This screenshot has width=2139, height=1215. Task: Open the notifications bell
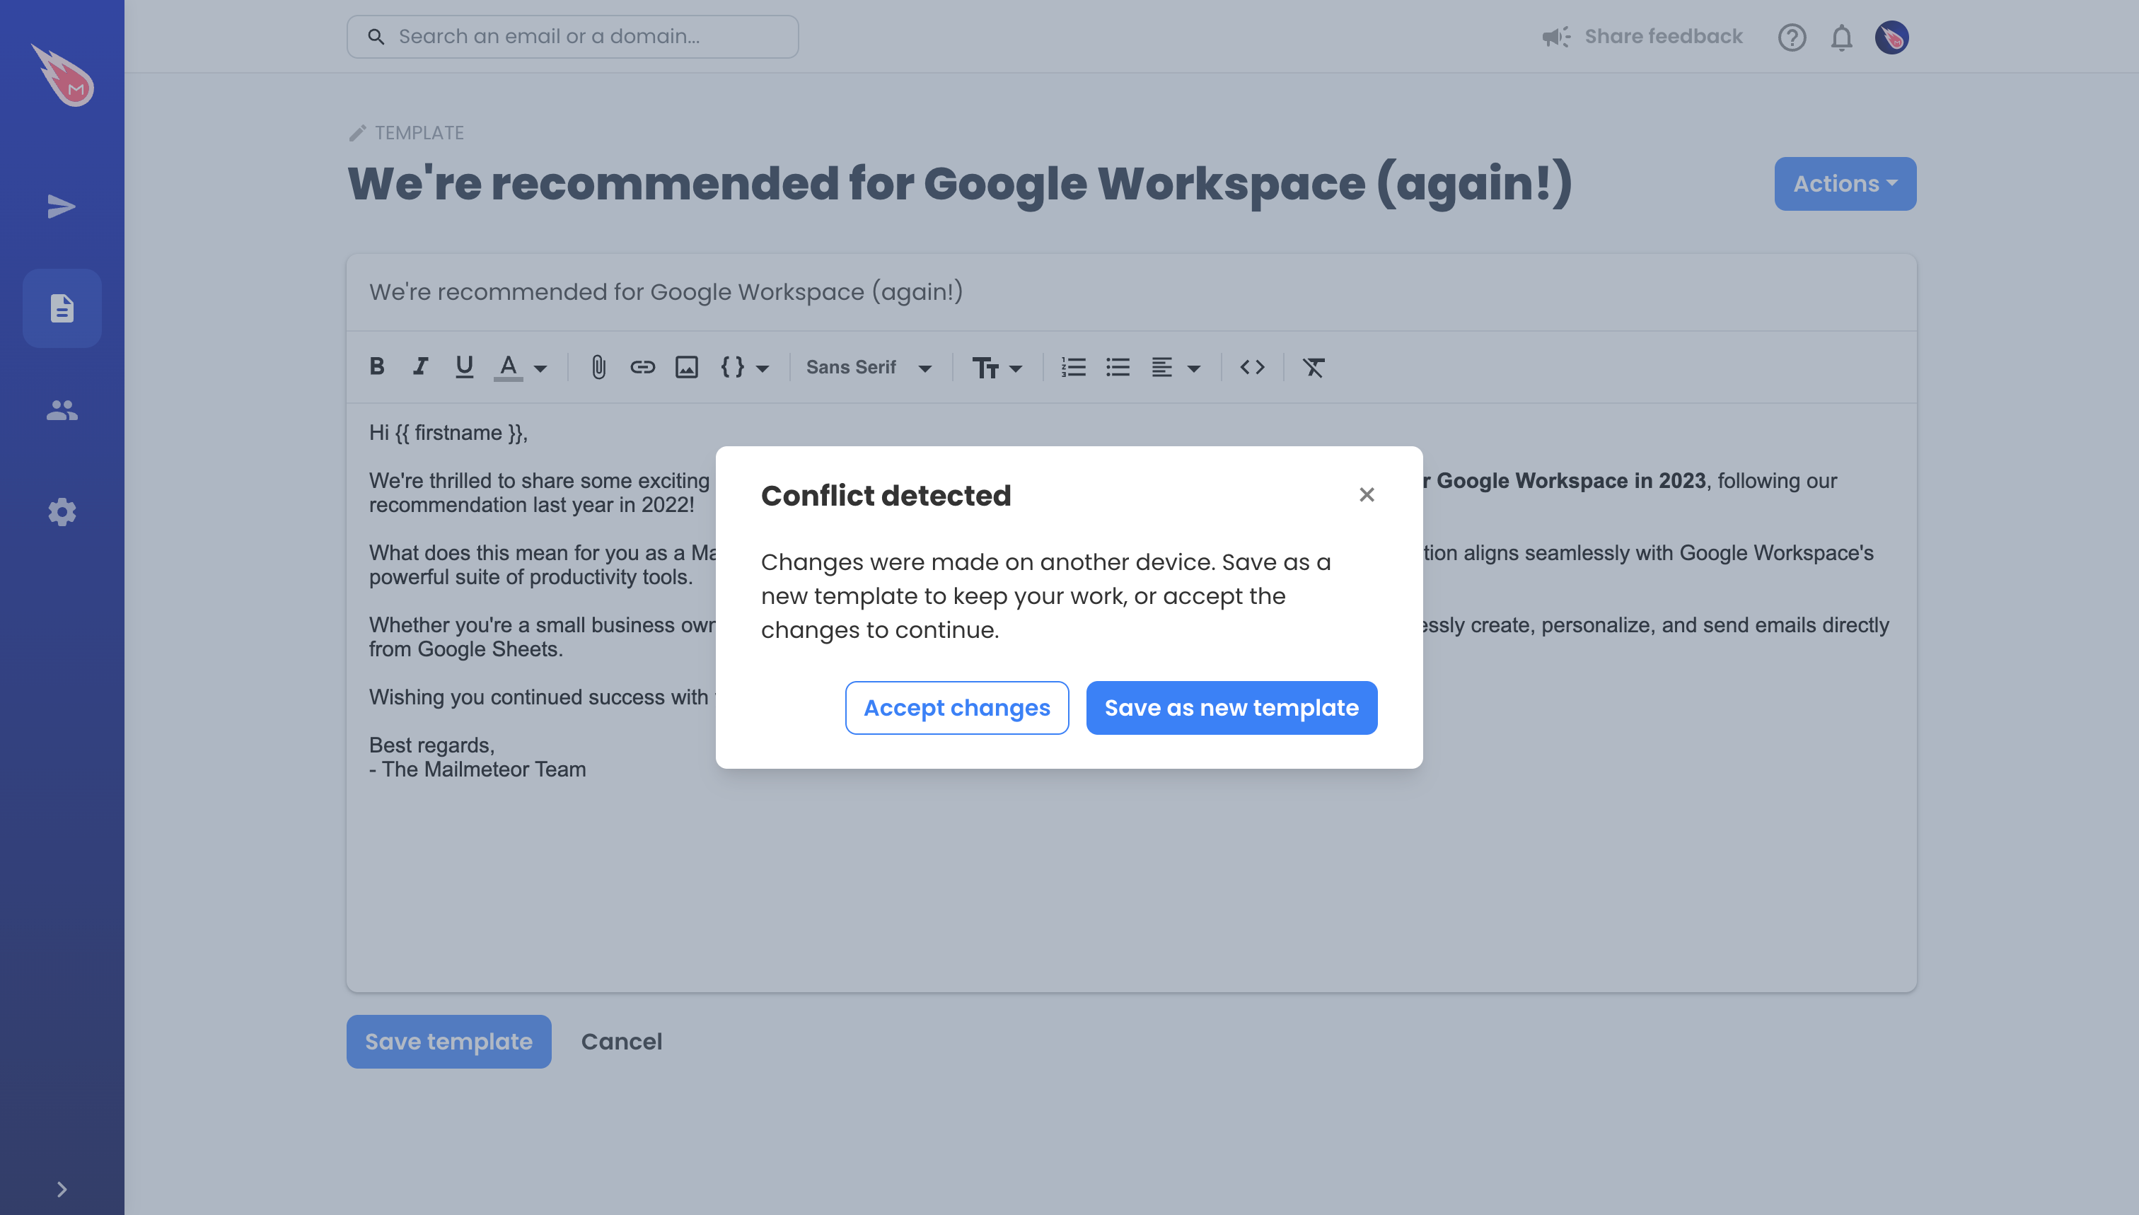(x=1842, y=37)
